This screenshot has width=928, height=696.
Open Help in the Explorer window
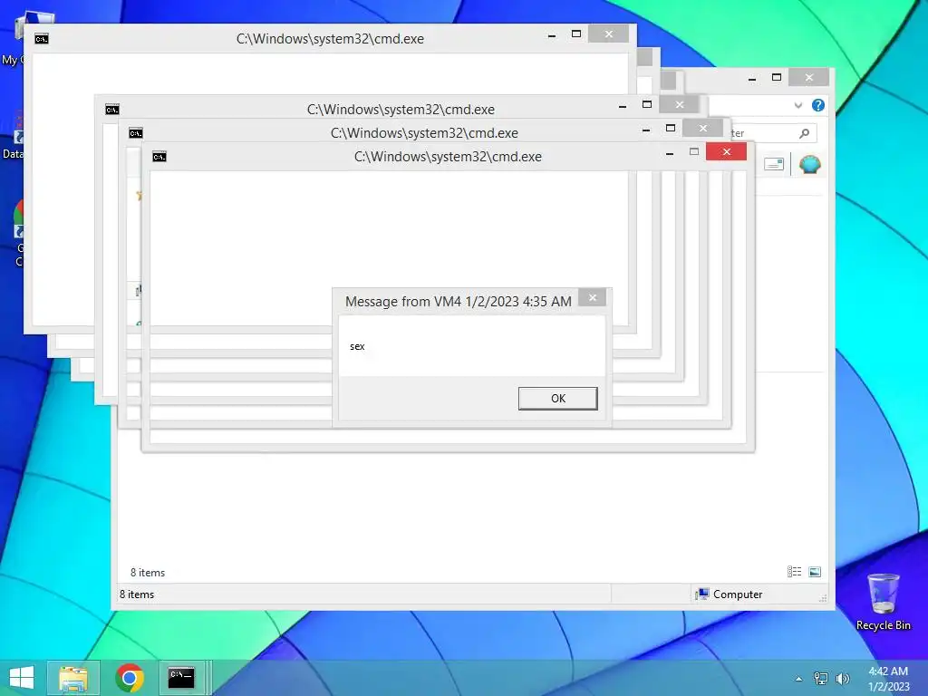click(818, 105)
